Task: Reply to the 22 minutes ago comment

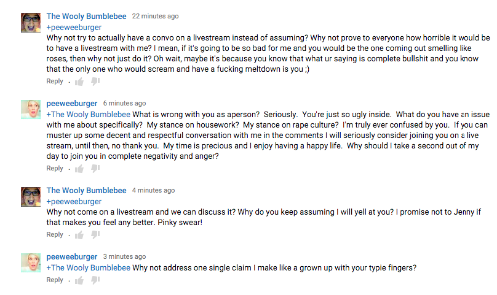Action: pyautogui.click(x=55, y=81)
